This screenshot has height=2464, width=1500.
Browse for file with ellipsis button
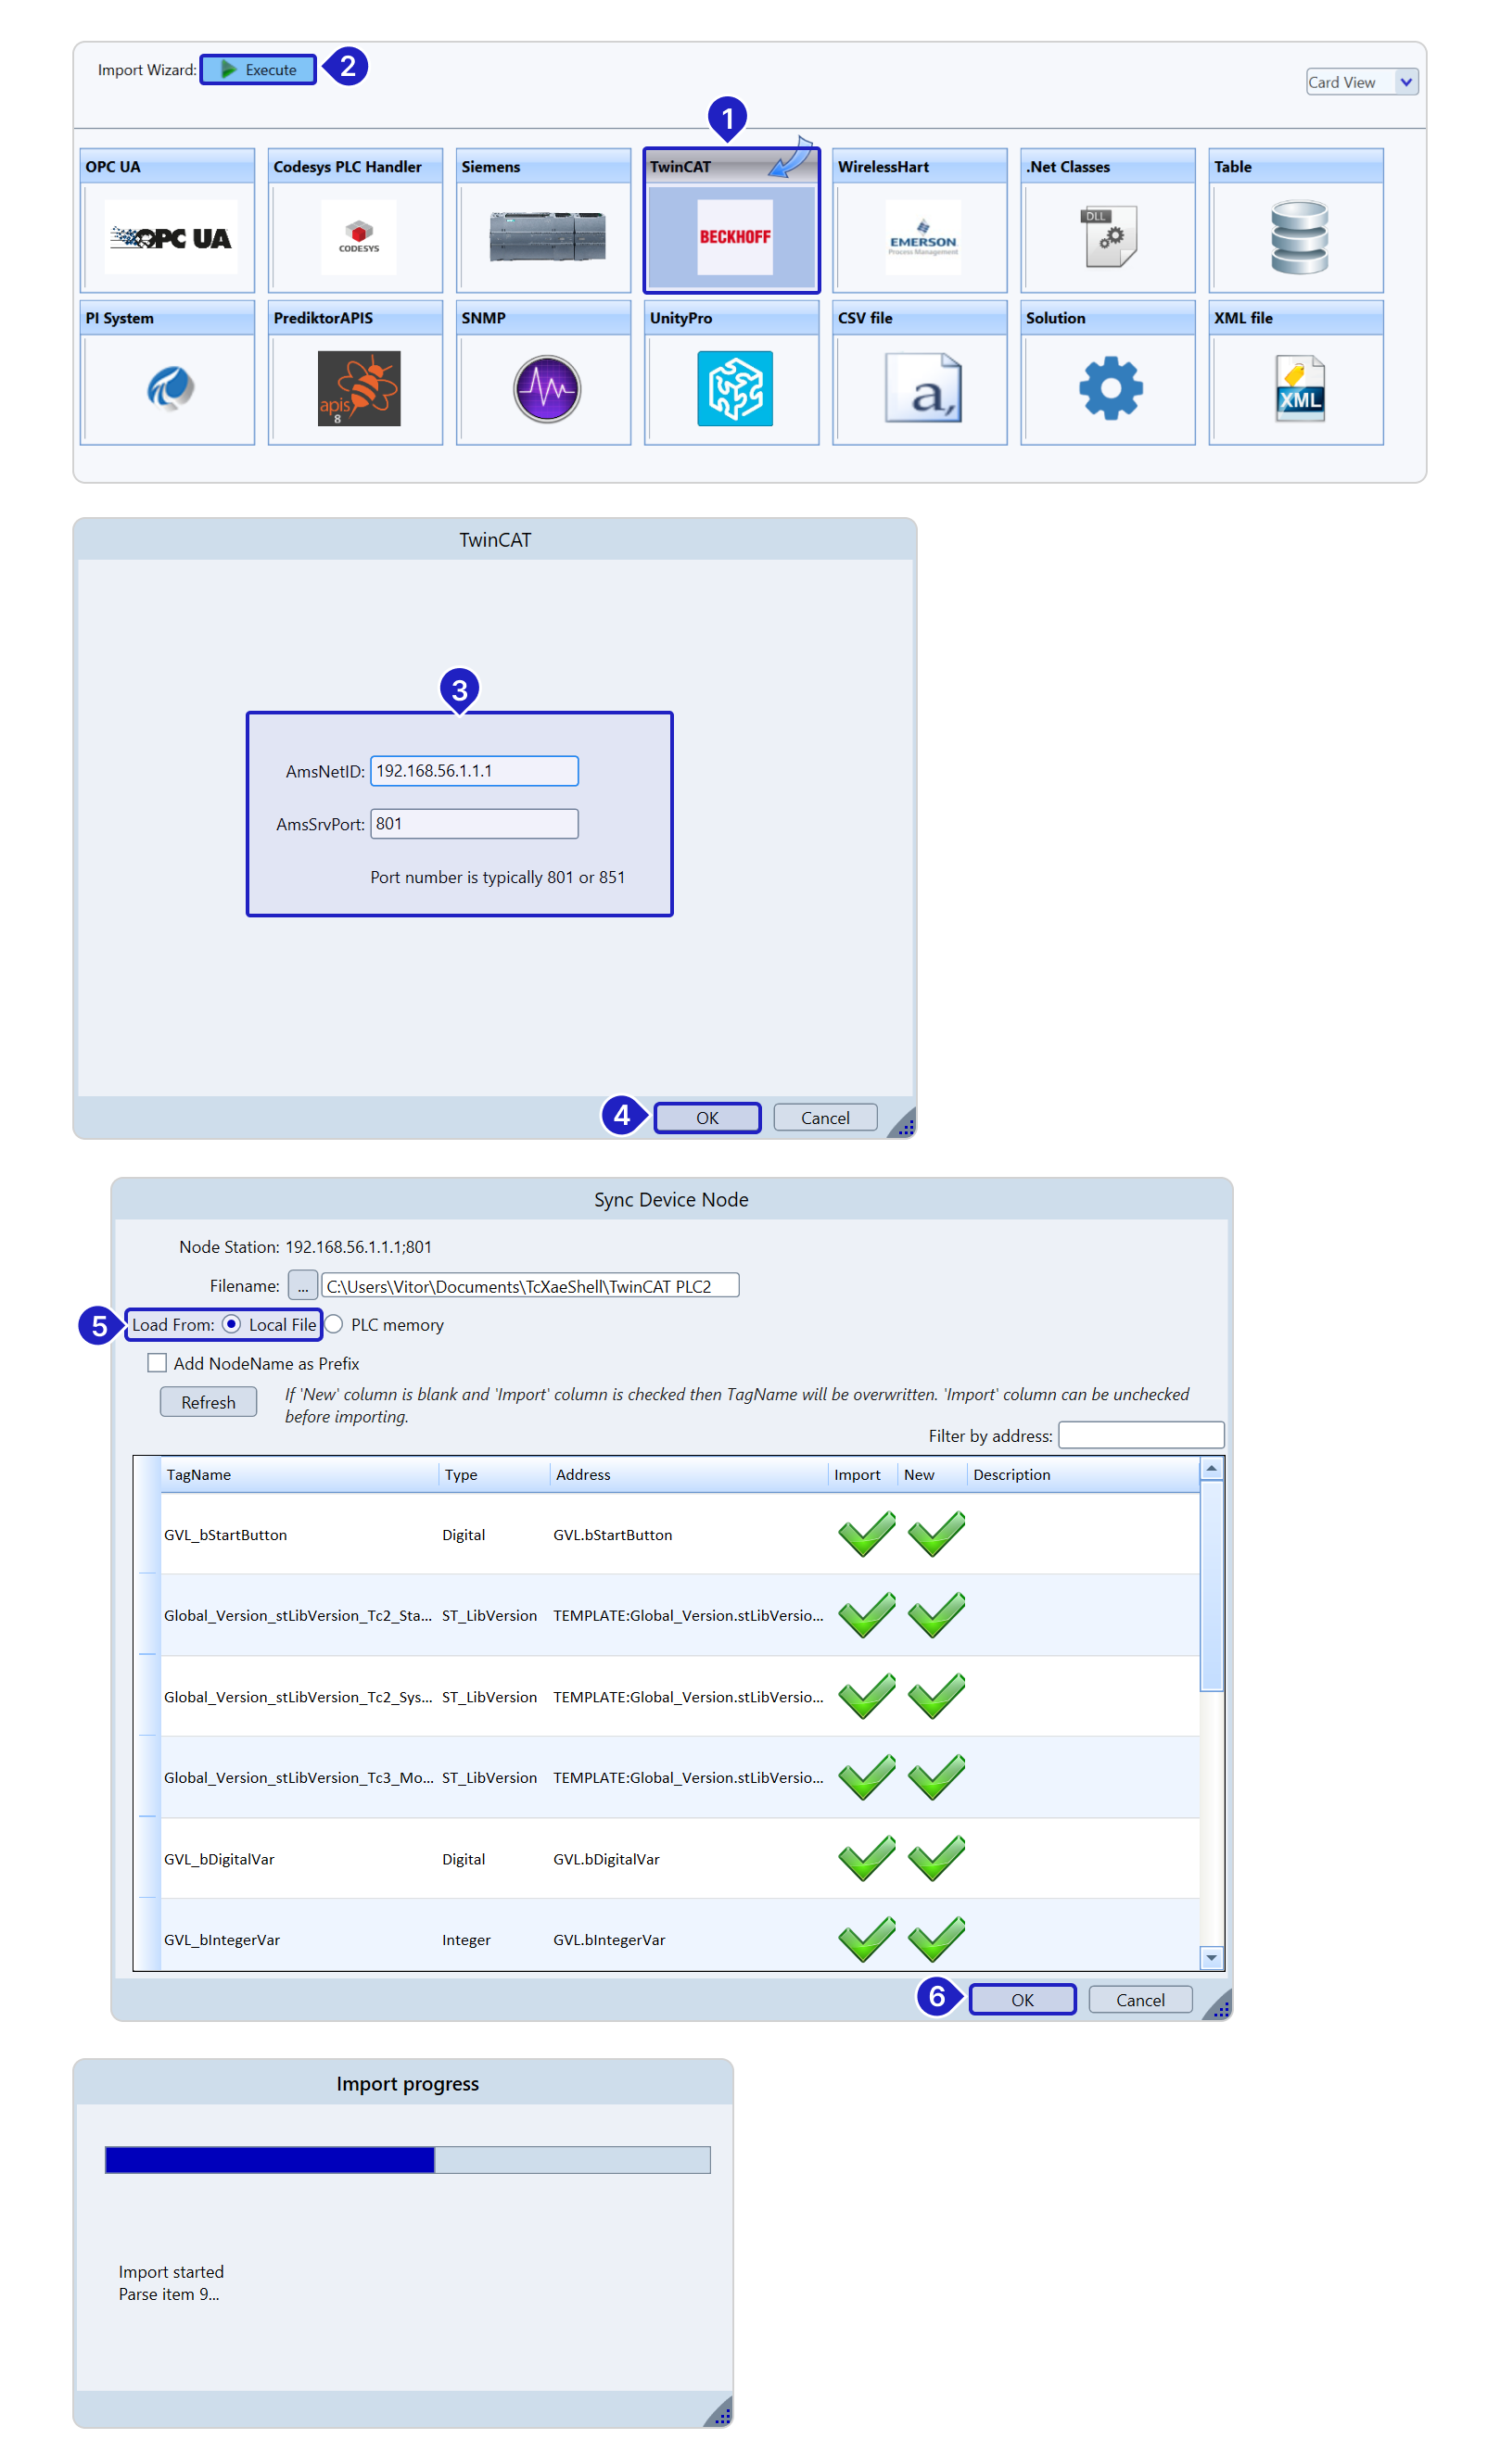(x=303, y=1285)
